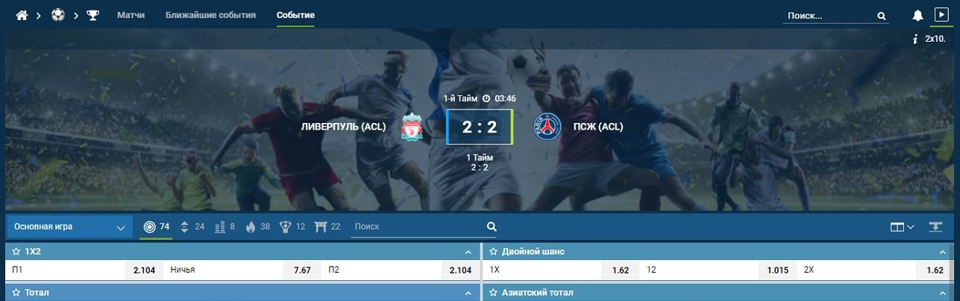The height and width of the screenshot is (301, 960).
Task: Select the flame popular markets filter
Action: pos(251,226)
